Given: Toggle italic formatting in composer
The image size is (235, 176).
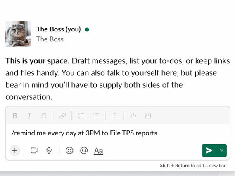Looking at the screenshot, I should 29,116.
